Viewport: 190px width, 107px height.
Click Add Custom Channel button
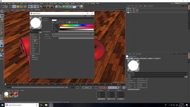(134, 89)
